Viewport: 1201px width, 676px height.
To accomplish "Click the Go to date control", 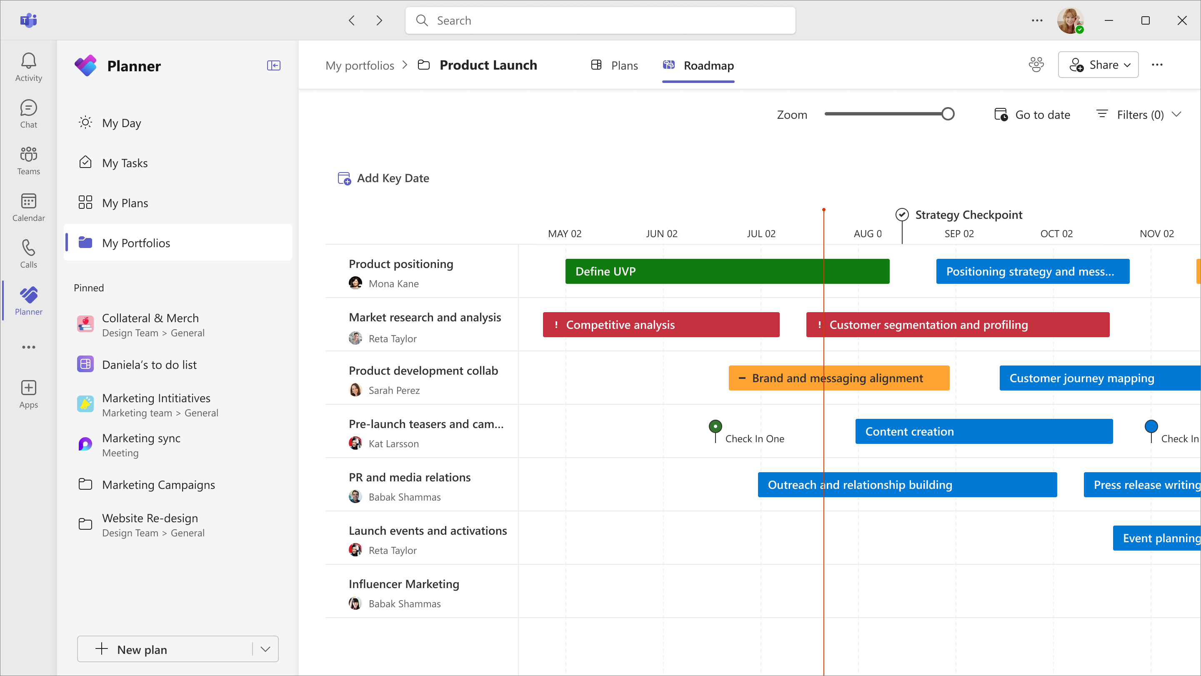I will (1032, 114).
